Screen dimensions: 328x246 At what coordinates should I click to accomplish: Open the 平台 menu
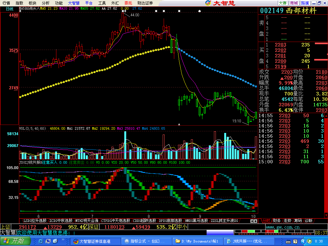point(89,3)
